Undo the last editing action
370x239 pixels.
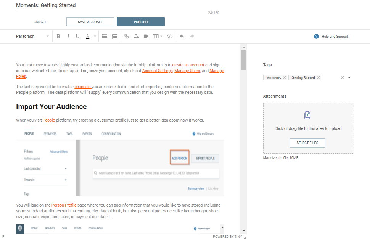[x=182, y=36]
